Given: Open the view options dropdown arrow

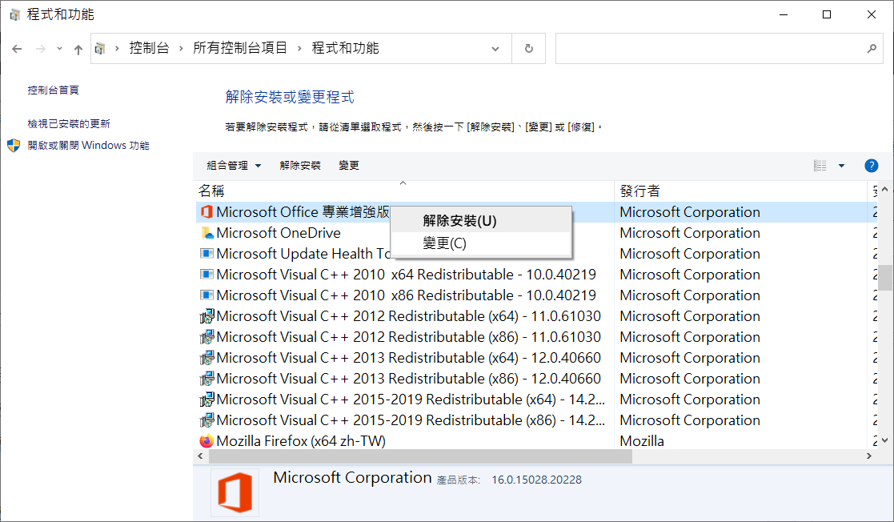Looking at the screenshot, I should point(841,166).
